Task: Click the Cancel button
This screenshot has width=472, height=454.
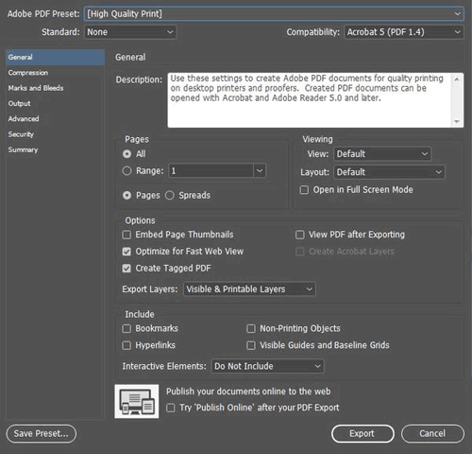Action: tap(432, 433)
